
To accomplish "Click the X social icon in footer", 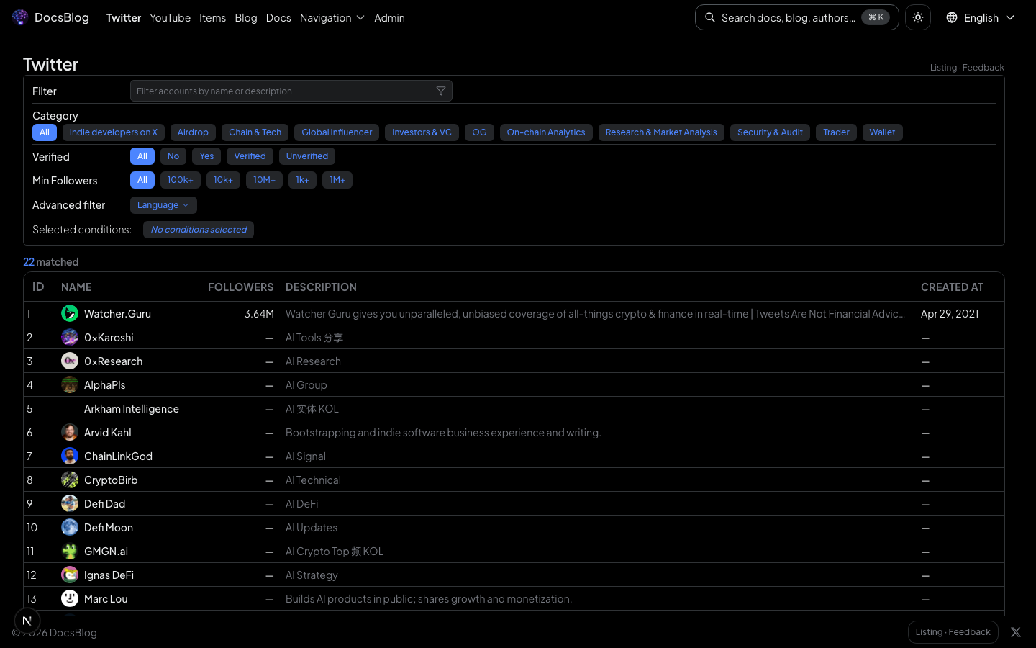I will [x=1016, y=632].
